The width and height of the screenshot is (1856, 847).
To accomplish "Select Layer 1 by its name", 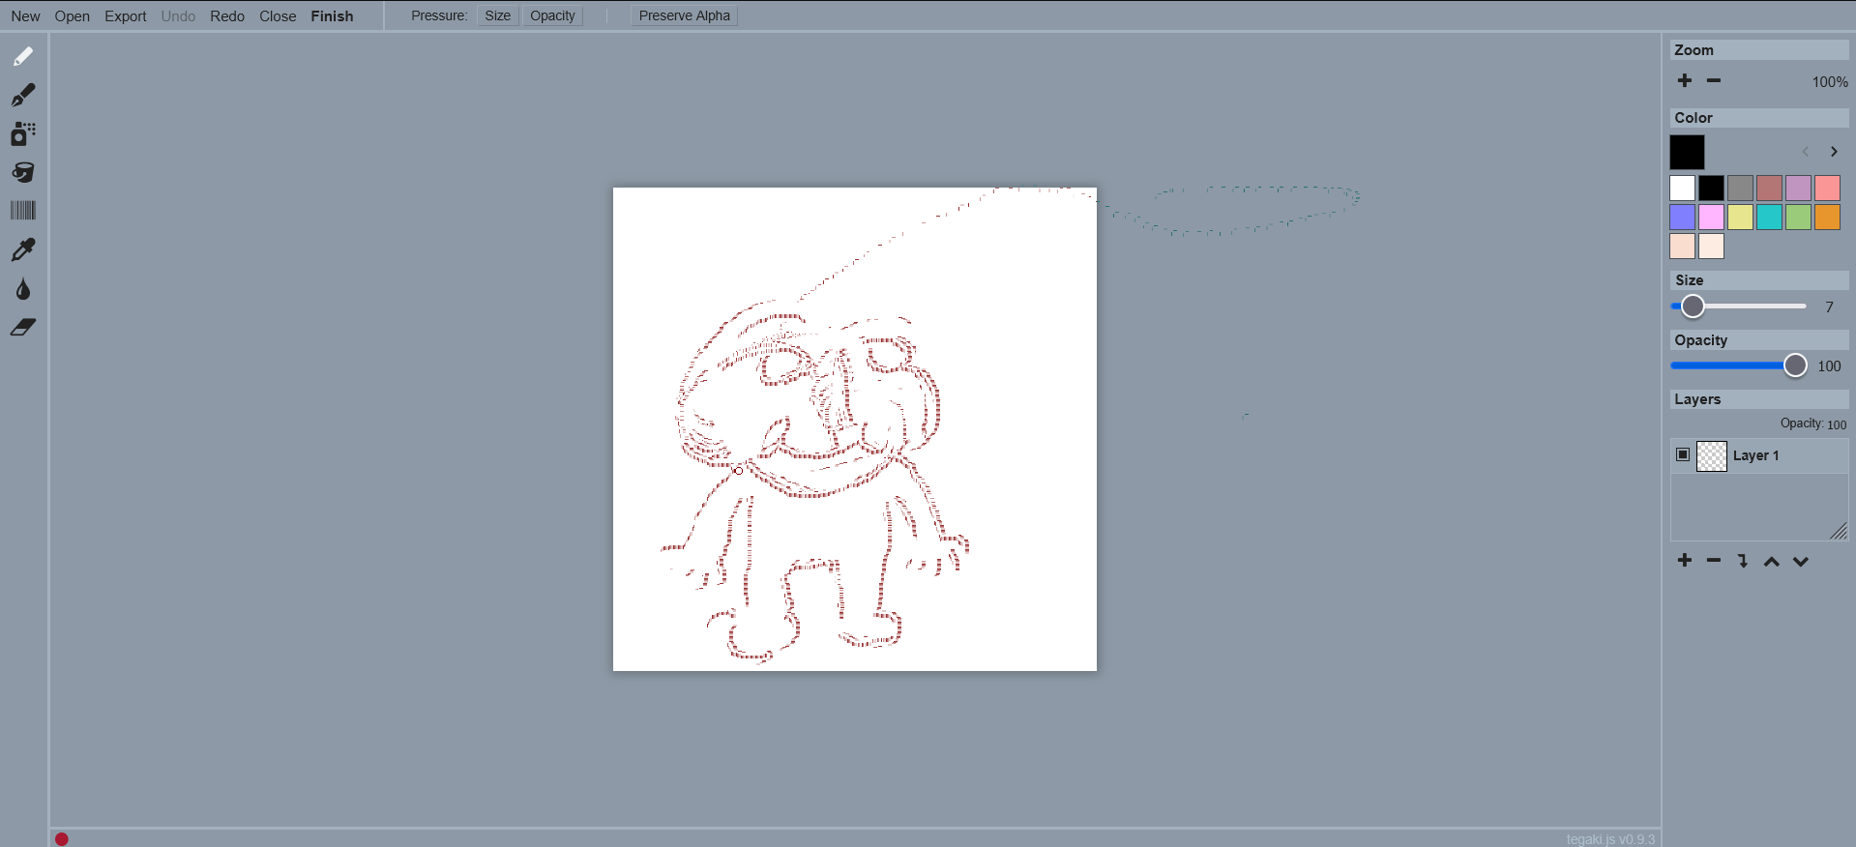I will 1755,455.
